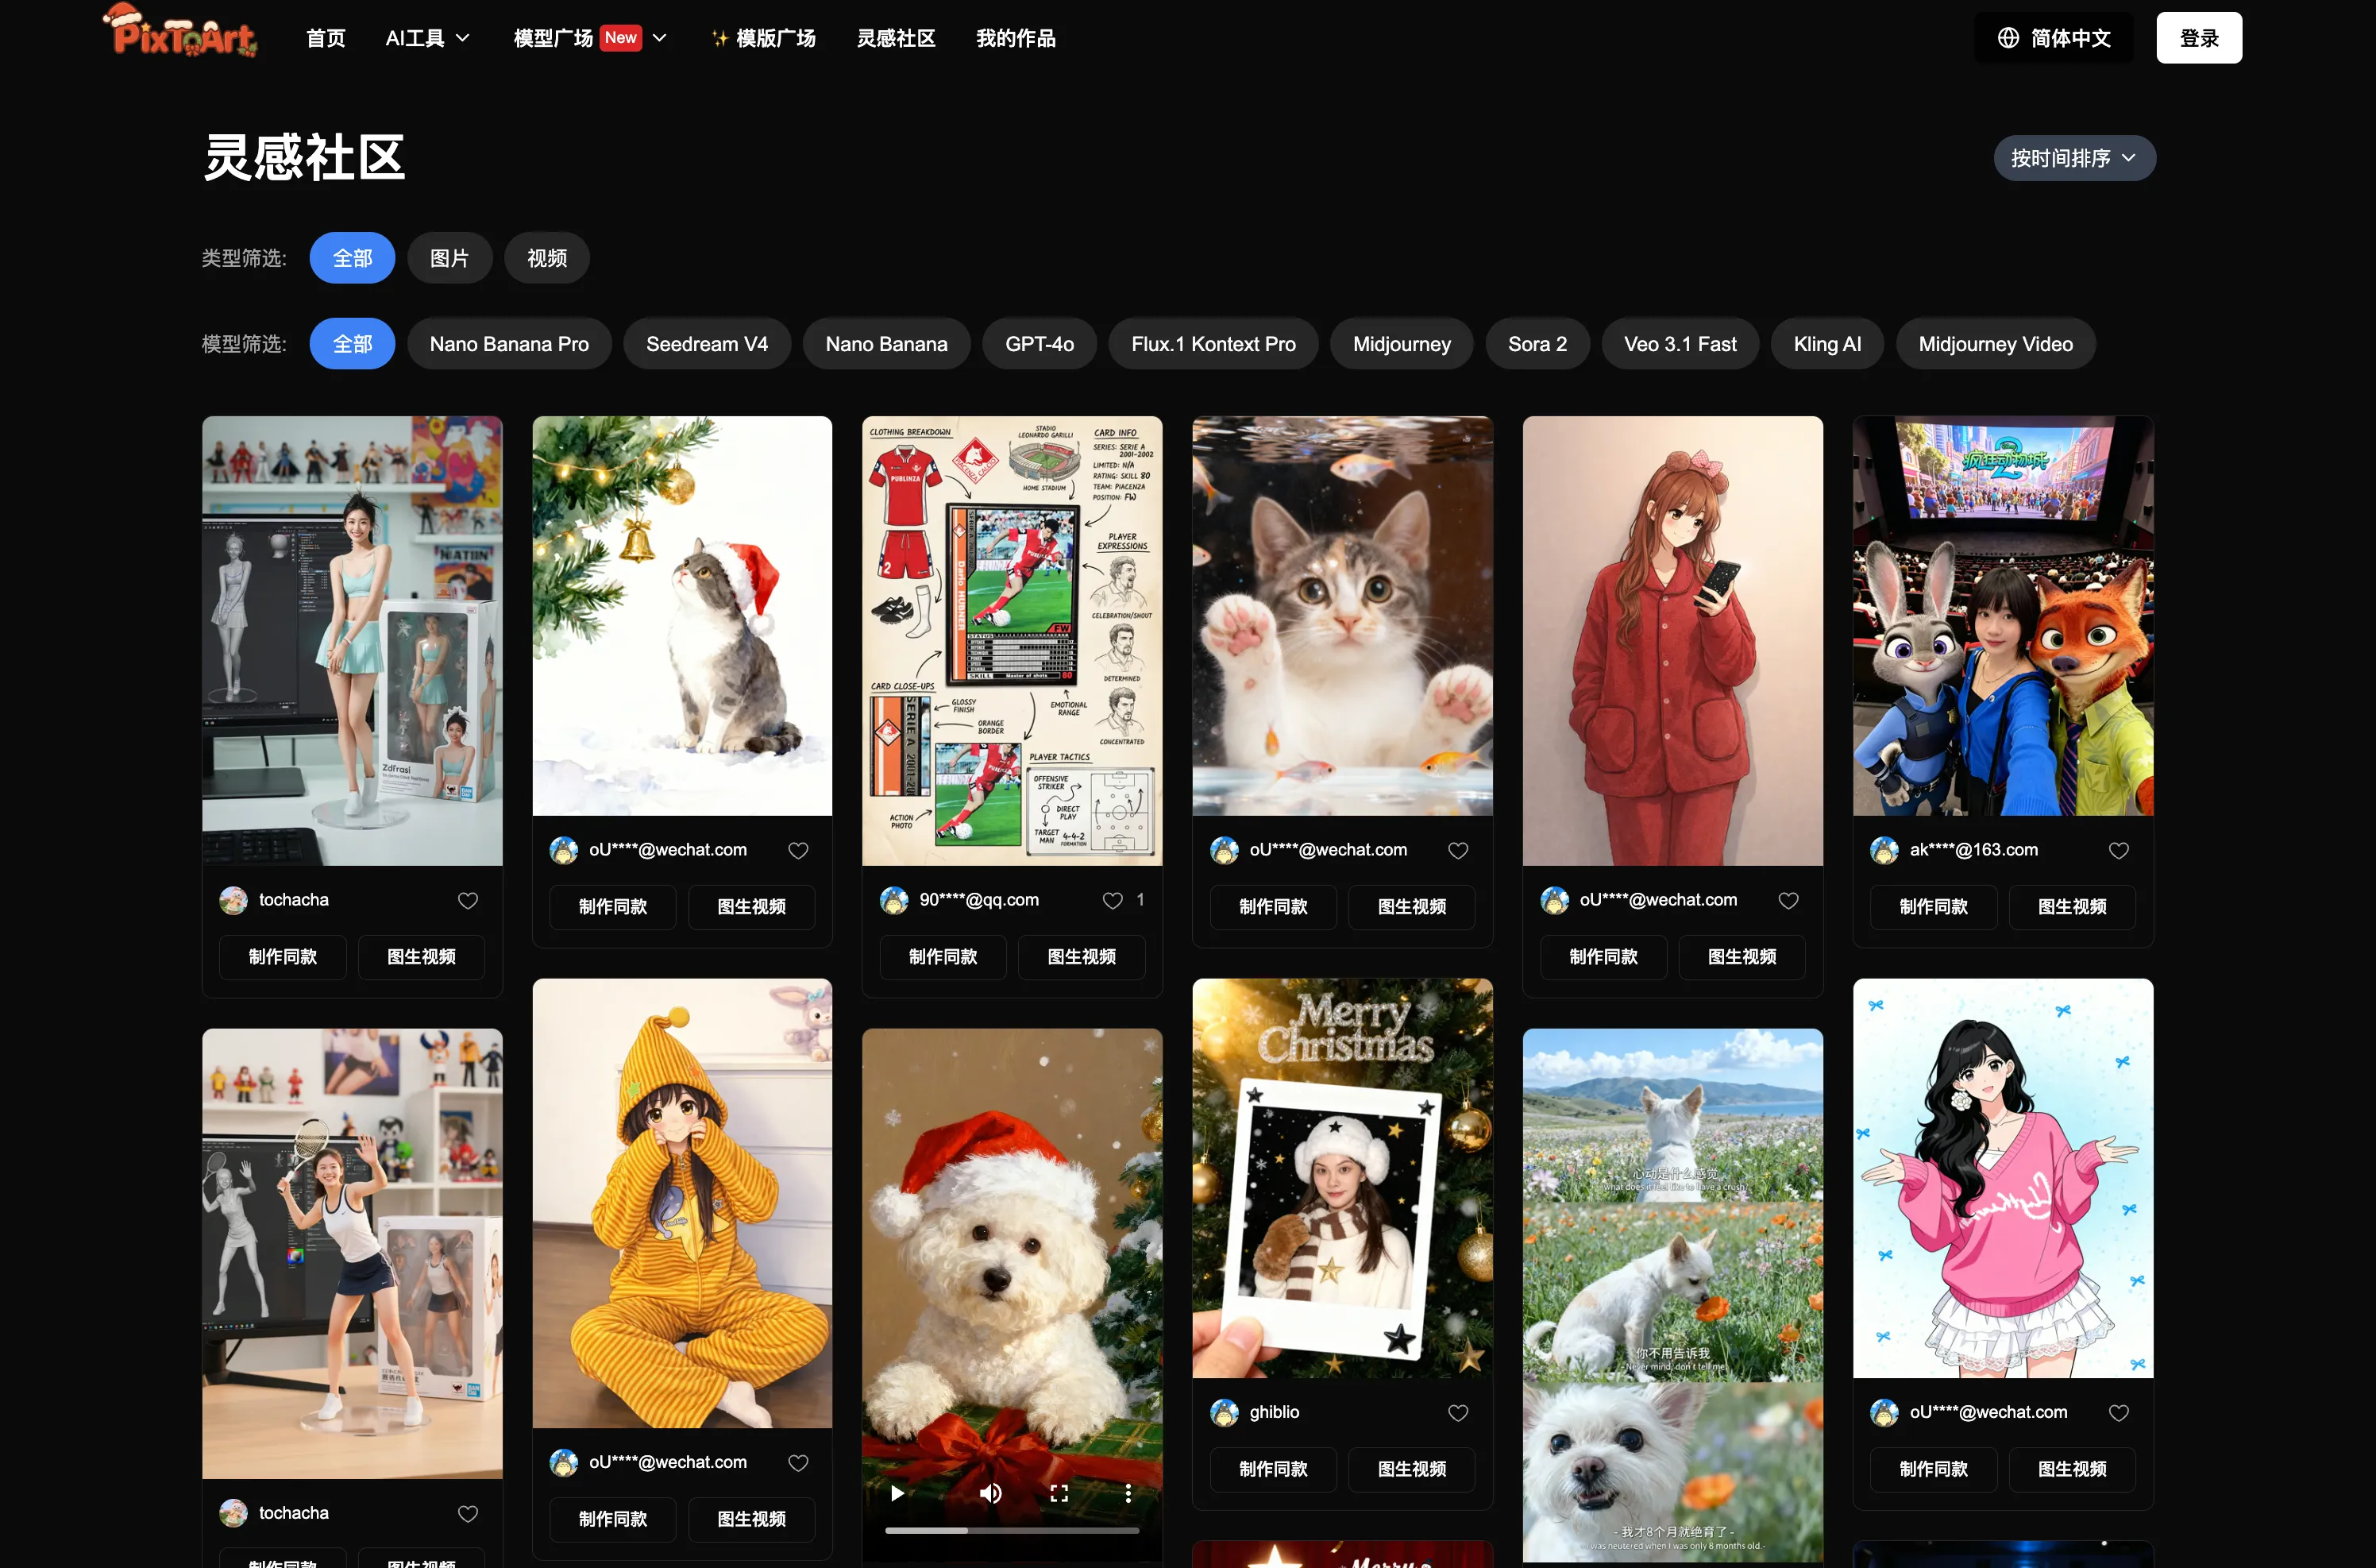
Task: Click the PixToArt logo
Action: coord(180,32)
